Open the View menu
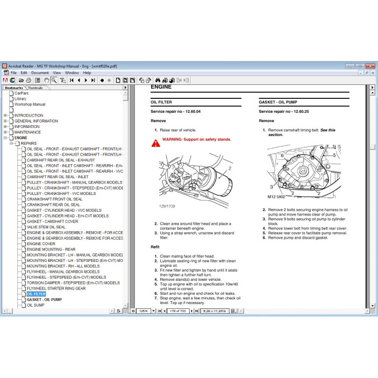 click(x=57, y=73)
